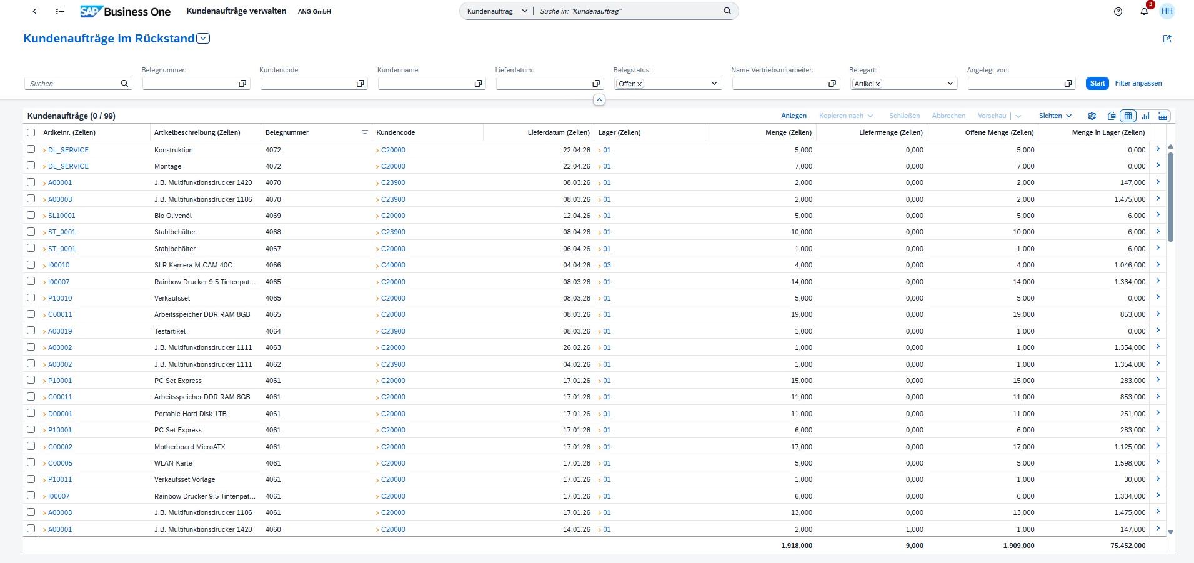Toggle the select-all checkbox in the table header

31,132
